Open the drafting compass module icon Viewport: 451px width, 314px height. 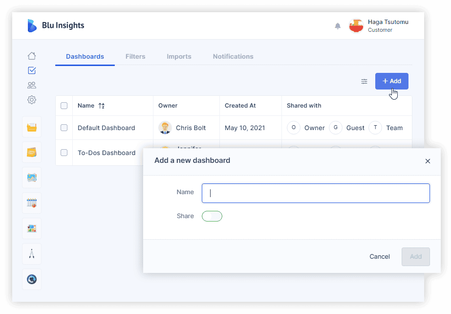[32, 254]
